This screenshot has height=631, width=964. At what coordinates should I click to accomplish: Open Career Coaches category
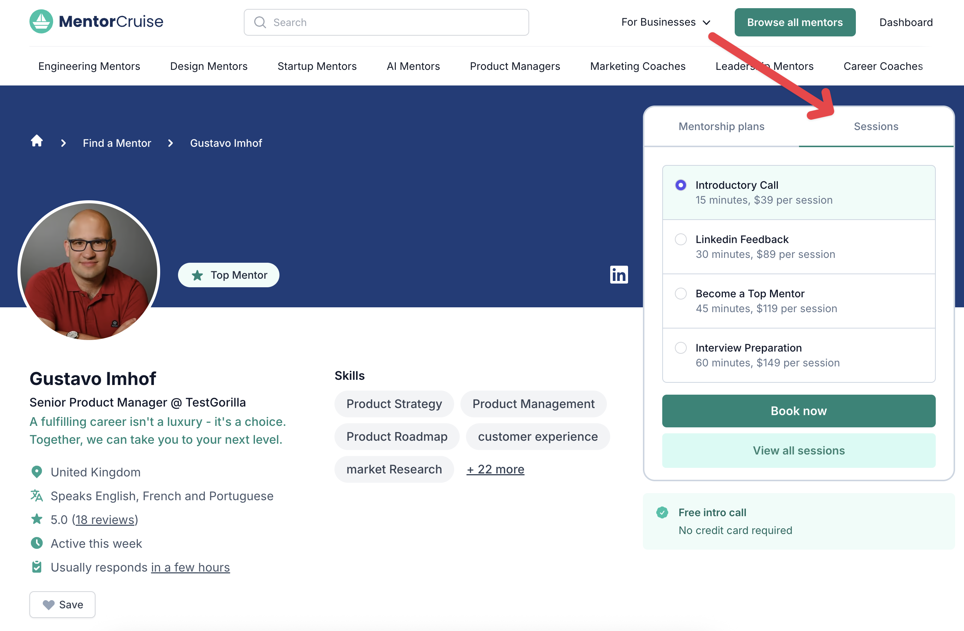point(883,66)
